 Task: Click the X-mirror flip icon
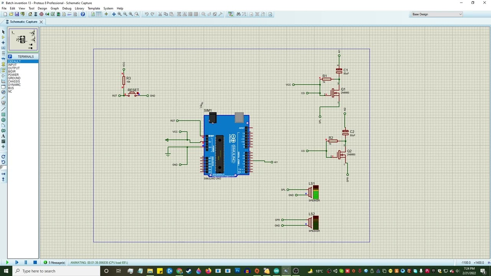click(x=3, y=174)
